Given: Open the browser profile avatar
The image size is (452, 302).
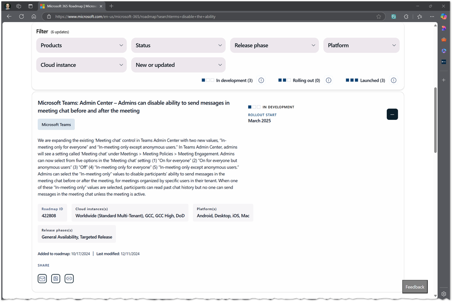Looking at the screenshot, I should [8, 6].
